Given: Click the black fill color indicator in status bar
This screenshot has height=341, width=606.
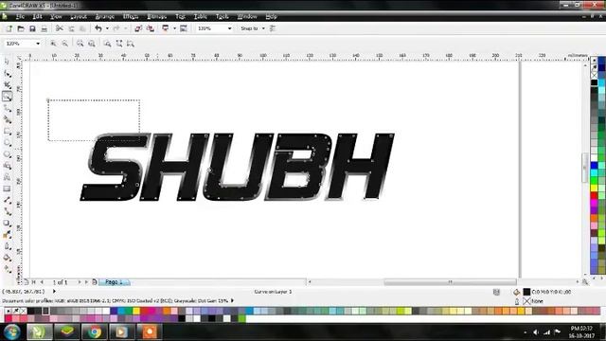Looking at the screenshot, I should point(526,292).
